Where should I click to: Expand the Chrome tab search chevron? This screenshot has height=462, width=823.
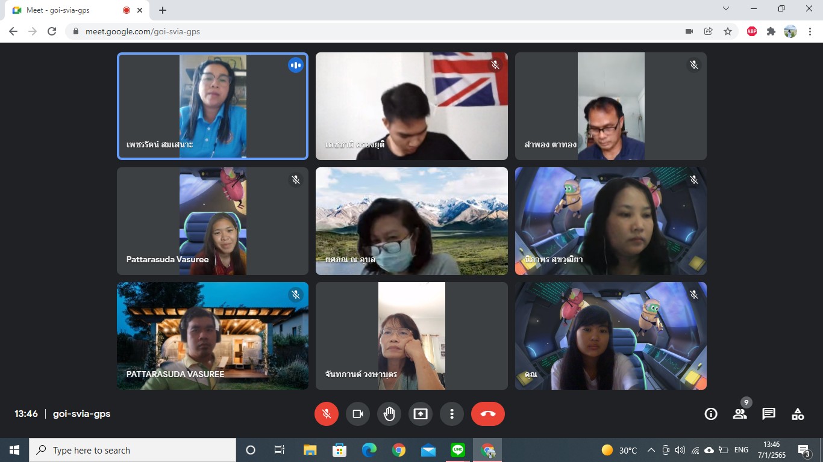tap(726, 9)
